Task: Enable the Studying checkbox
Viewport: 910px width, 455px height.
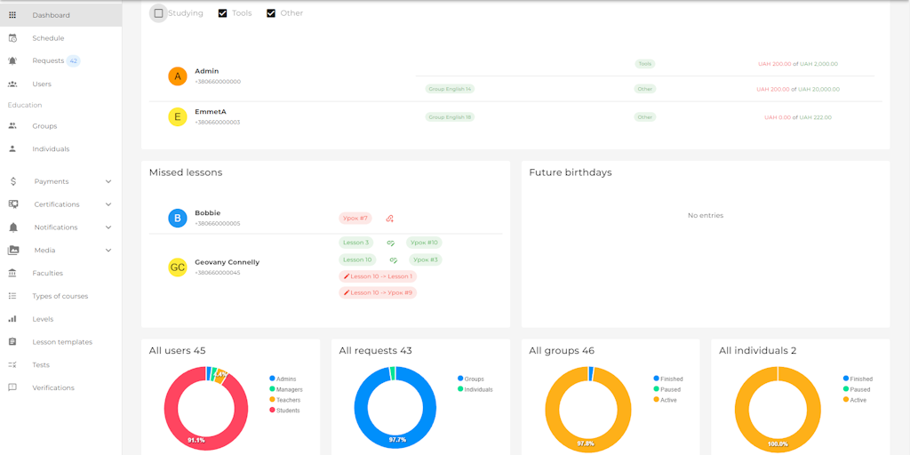Action: [x=158, y=13]
